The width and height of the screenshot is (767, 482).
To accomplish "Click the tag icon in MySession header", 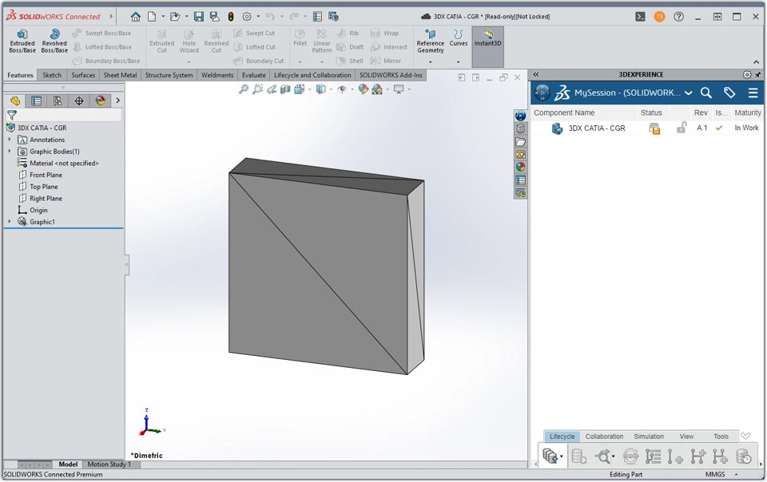I will point(729,93).
